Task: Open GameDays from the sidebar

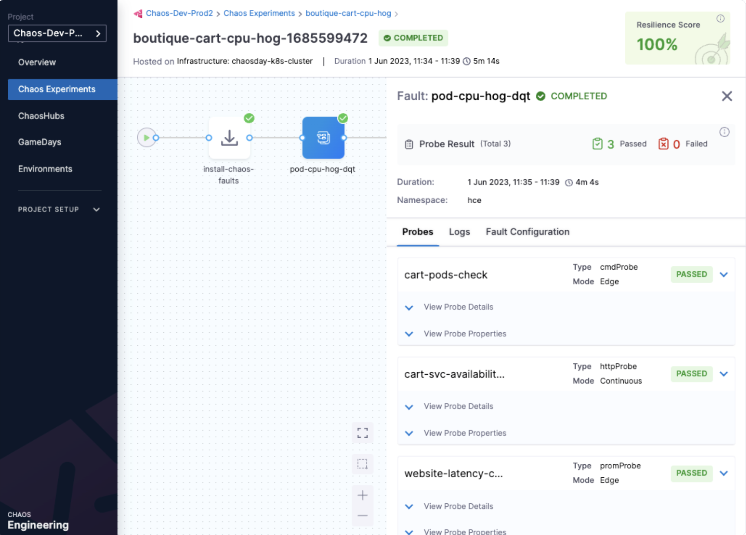Action: pyautogui.click(x=40, y=142)
